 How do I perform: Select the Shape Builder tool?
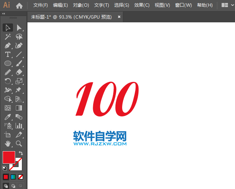(x=8, y=99)
